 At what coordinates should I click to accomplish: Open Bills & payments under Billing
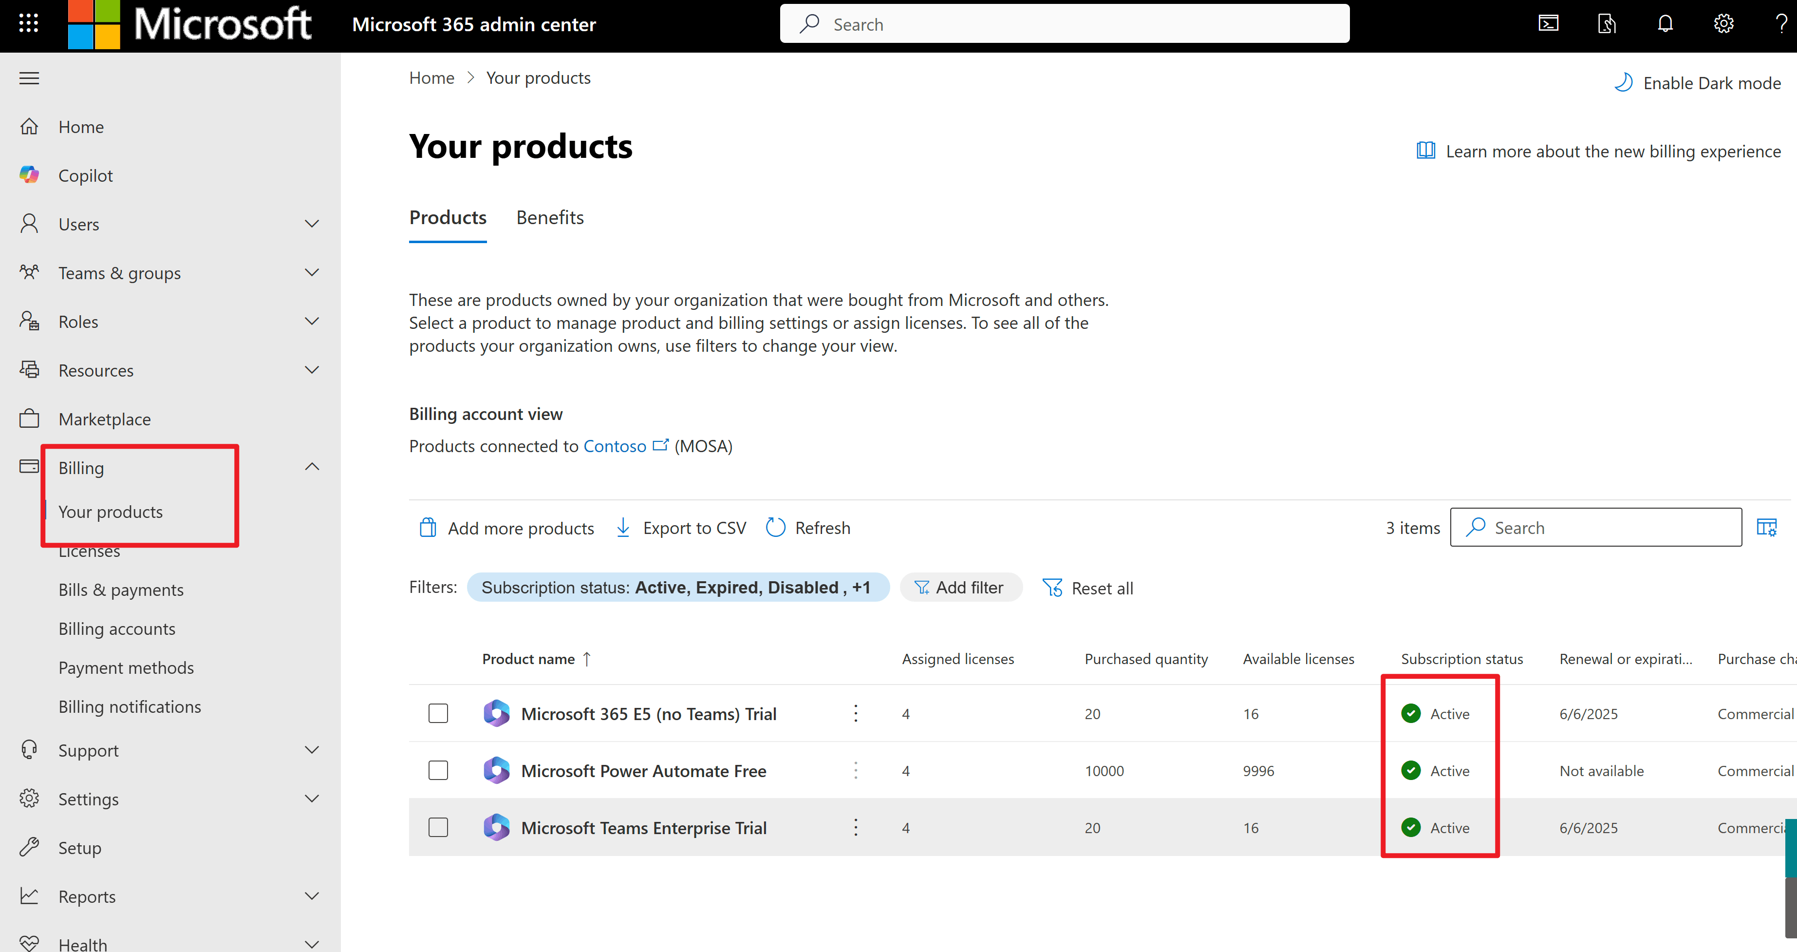[x=121, y=590]
